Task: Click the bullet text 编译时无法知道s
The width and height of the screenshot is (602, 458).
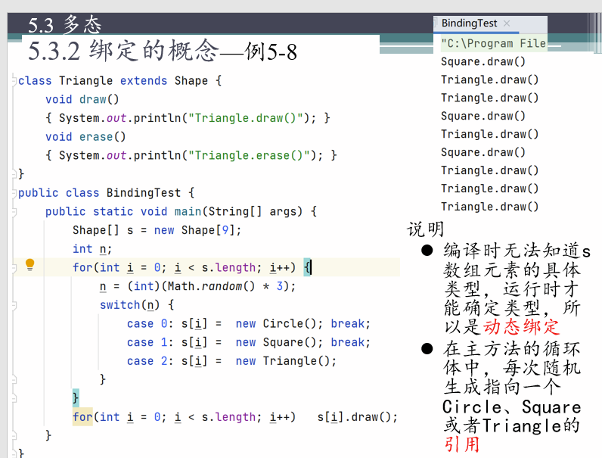Action: [x=517, y=251]
